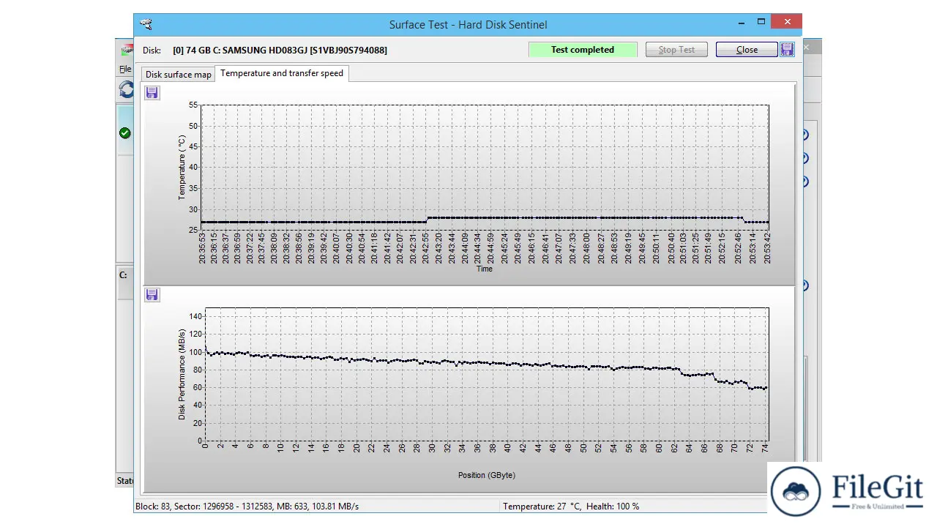Save the disk performance graph with its disk icon

point(152,295)
